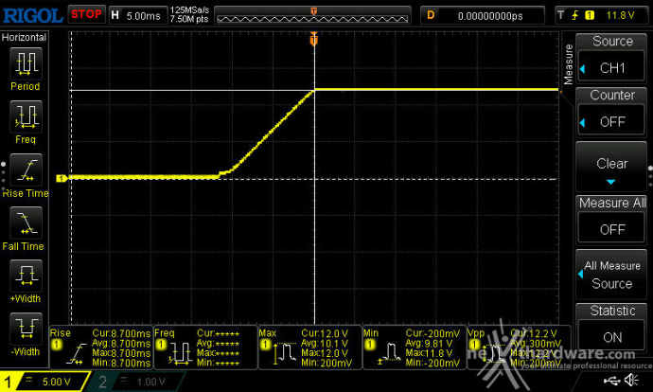Select the +Width measurement icon
653x392 pixels.
26,276
